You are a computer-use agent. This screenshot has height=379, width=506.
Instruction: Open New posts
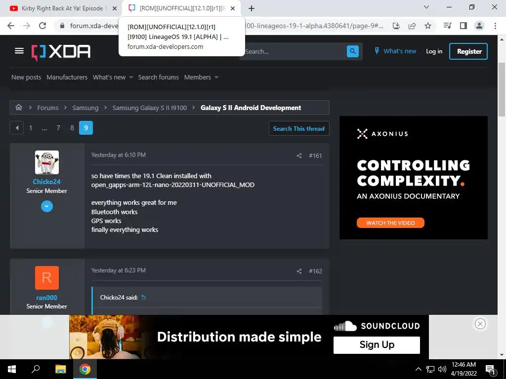[x=26, y=77]
